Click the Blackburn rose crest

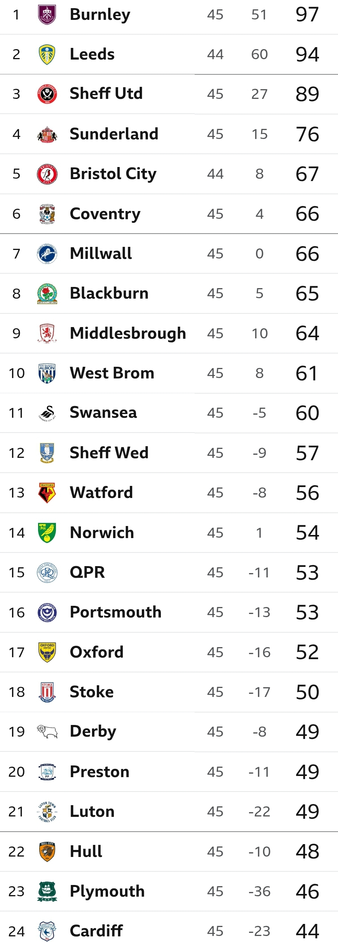click(47, 294)
